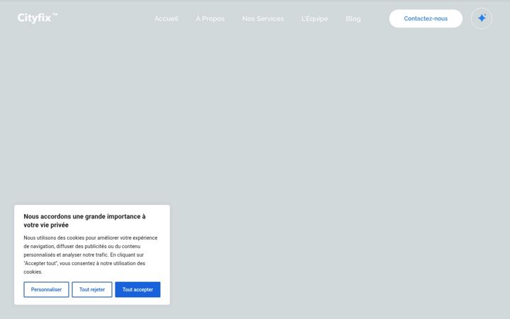Click the Cityfix logo

(x=38, y=18)
